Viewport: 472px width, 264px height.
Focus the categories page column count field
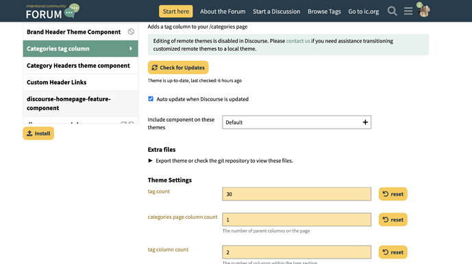pyautogui.click(x=297, y=220)
